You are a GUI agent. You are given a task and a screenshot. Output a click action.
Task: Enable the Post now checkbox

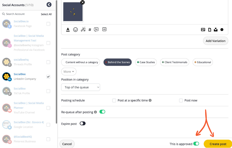point(181,100)
